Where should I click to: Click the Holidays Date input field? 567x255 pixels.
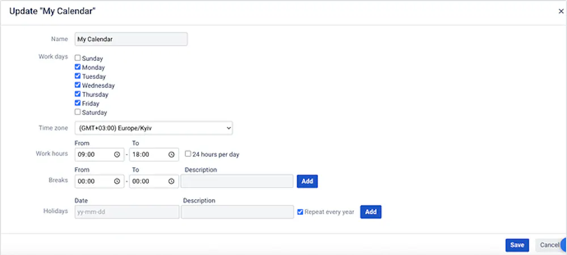pyautogui.click(x=126, y=212)
